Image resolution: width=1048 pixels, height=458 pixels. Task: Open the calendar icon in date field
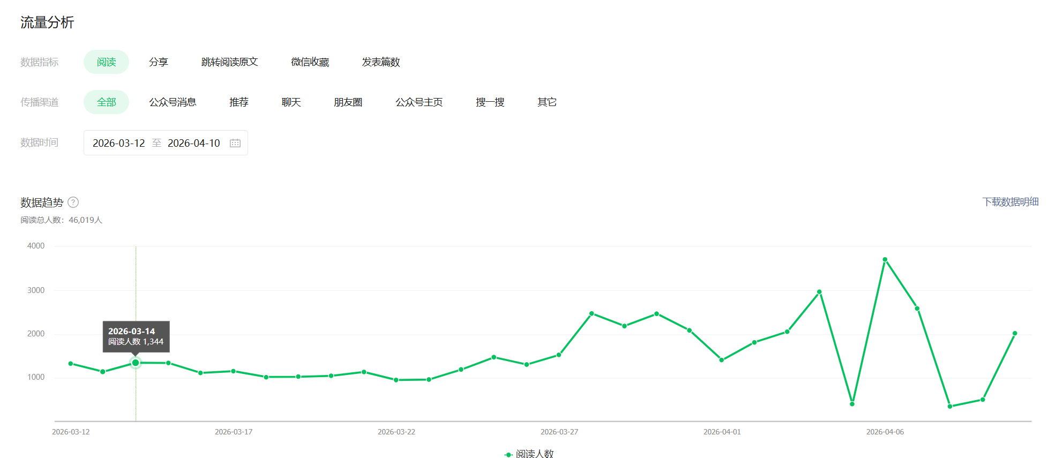click(235, 143)
